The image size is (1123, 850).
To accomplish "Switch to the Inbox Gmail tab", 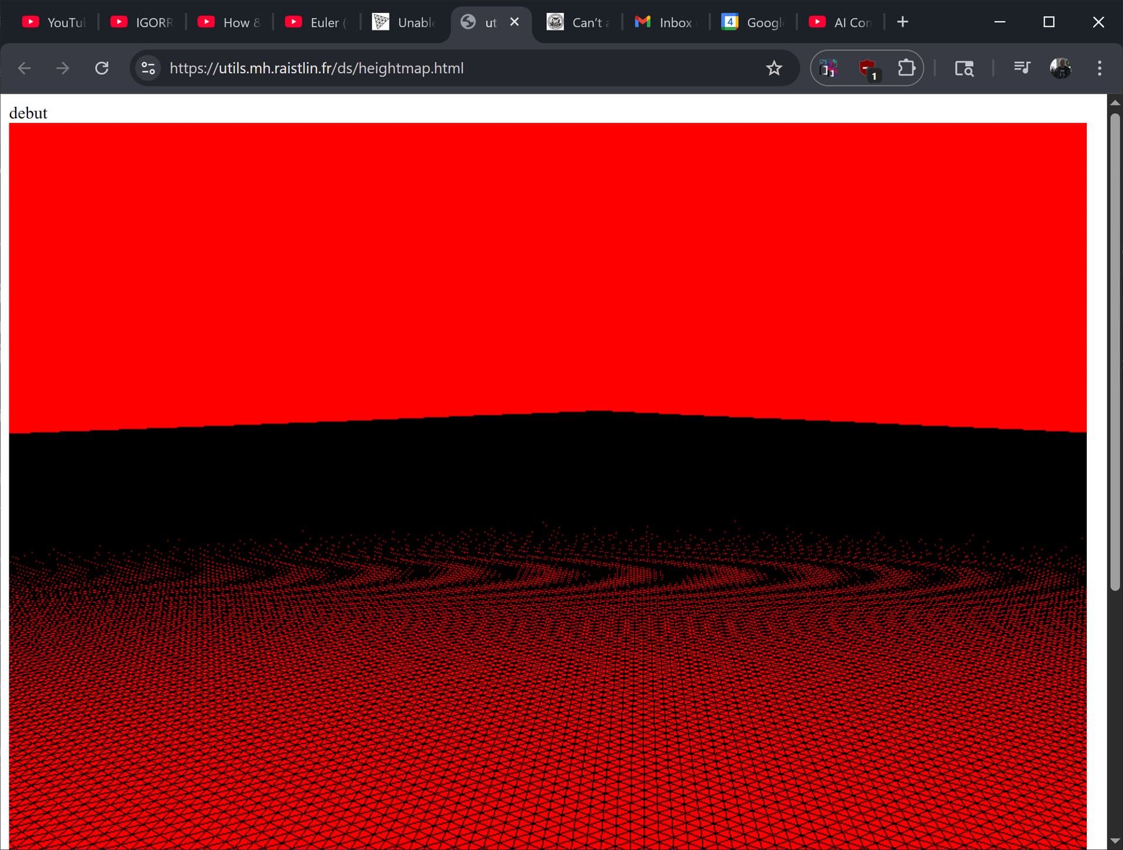I will pos(664,22).
